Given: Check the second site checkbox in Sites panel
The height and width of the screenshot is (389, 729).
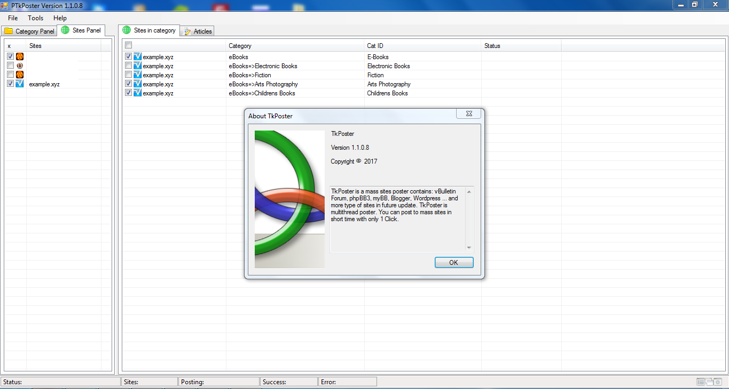Looking at the screenshot, I should pyautogui.click(x=10, y=66).
